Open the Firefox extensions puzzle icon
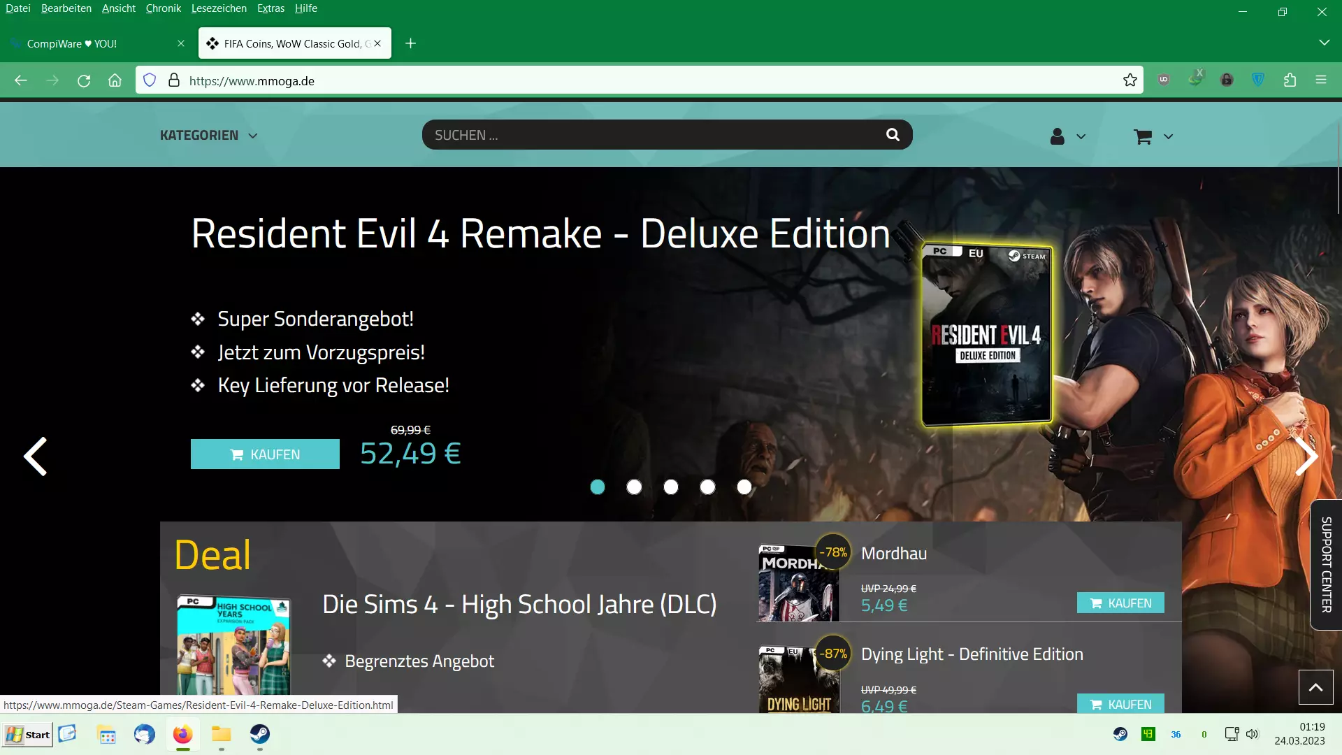1342x755 pixels. click(1290, 80)
